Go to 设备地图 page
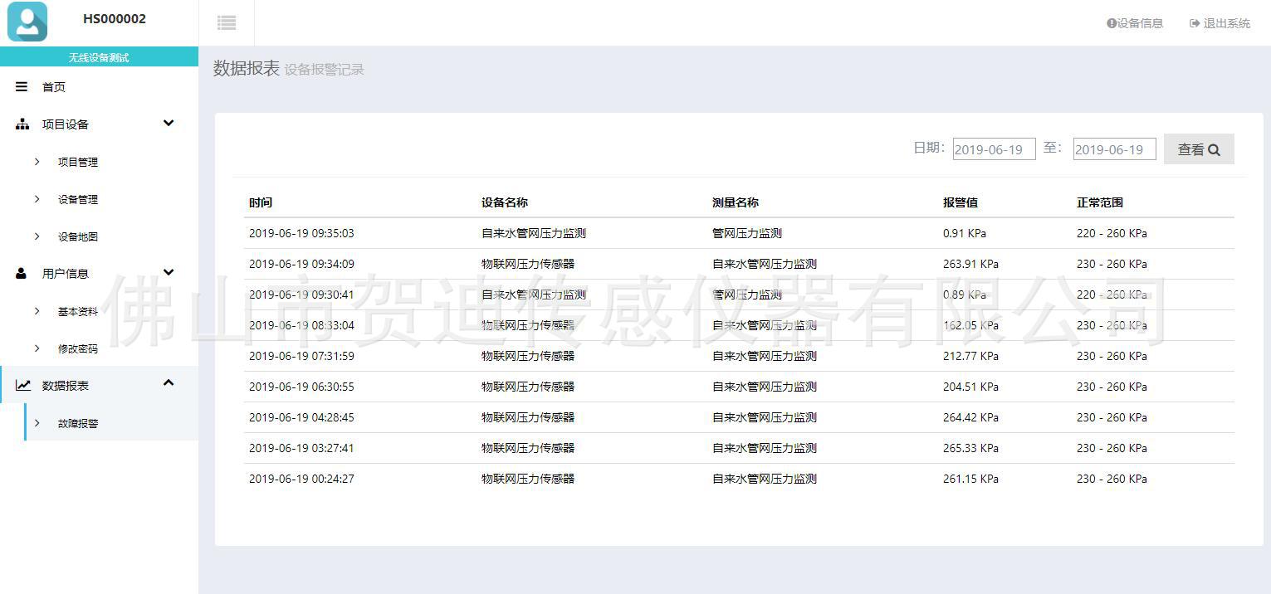 (x=78, y=237)
